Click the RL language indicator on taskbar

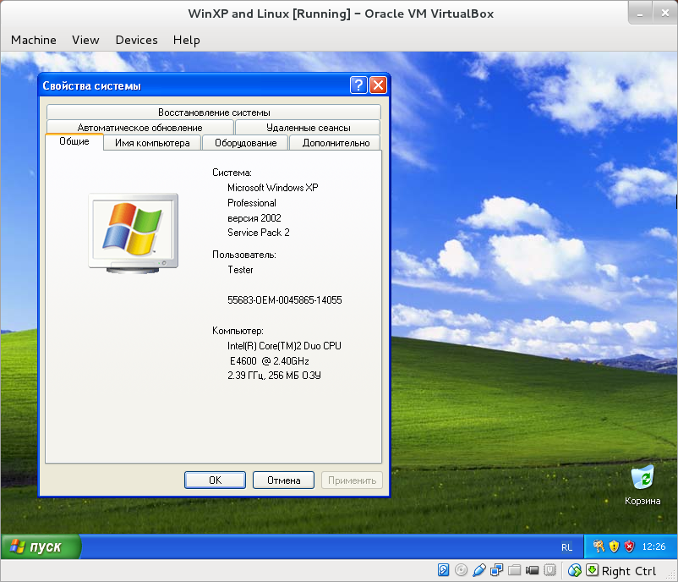click(x=568, y=546)
